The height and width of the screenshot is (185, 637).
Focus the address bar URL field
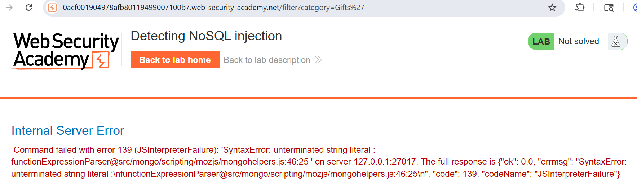coord(252,8)
